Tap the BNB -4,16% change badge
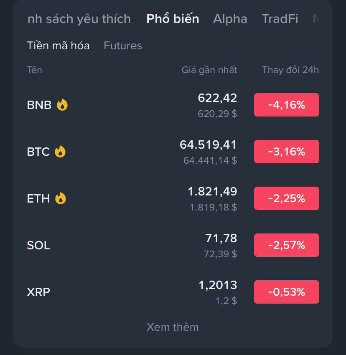The height and width of the screenshot is (355, 346). pos(287,105)
